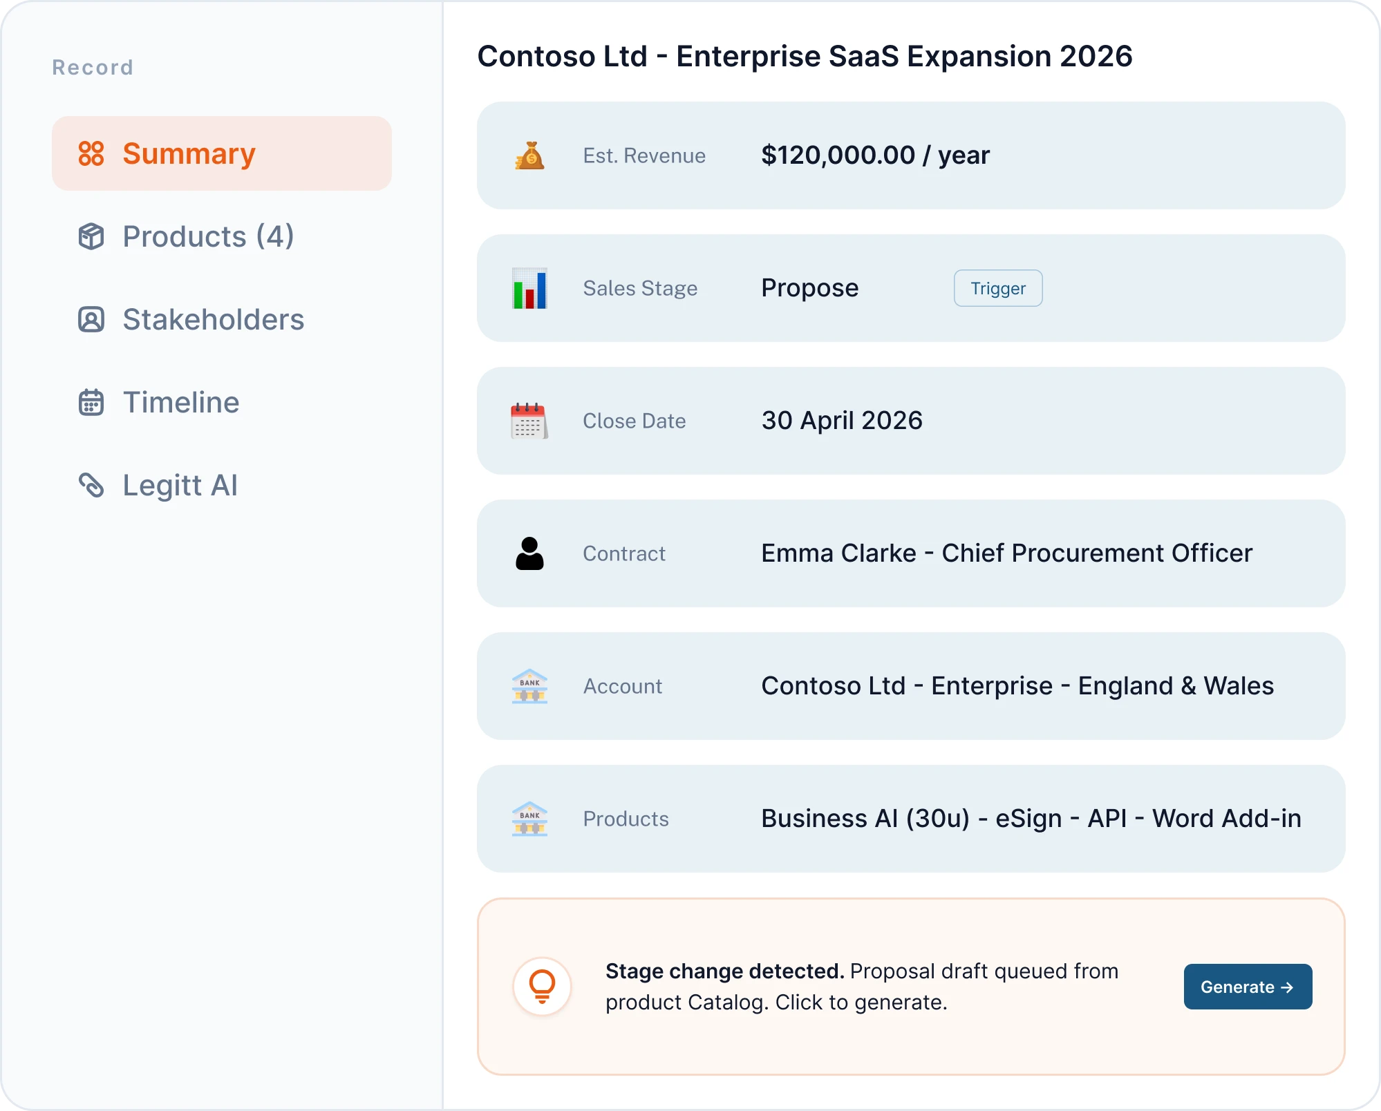The width and height of the screenshot is (1381, 1111).
Task: Select the Close Date field showing 30 April 2026
Action: (x=842, y=420)
